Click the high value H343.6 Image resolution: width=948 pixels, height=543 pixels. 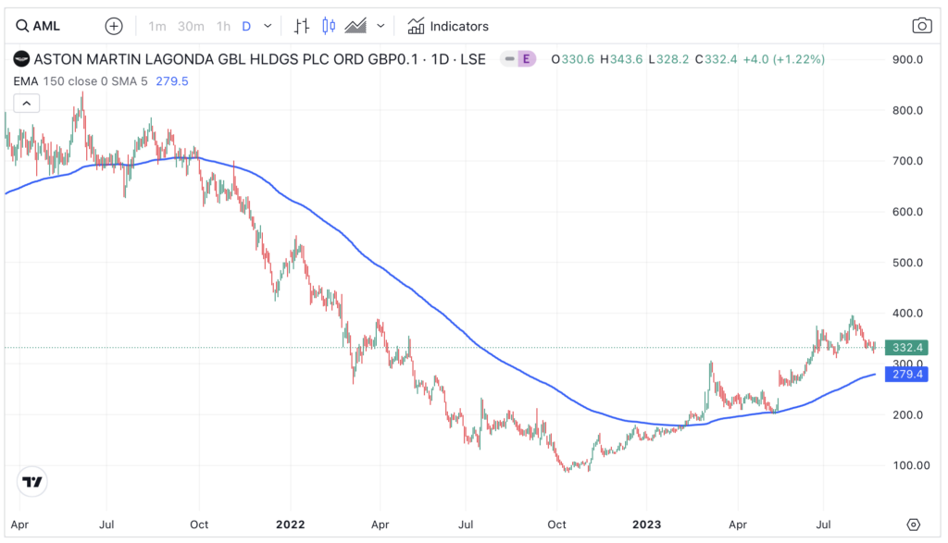coord(621,59)
